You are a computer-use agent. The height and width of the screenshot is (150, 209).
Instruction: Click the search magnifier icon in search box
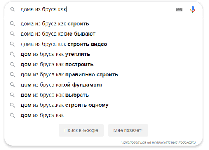click(x=13, y=9)
